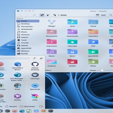Select Videos in Places panel
The image size is (113, 113).
coord(28,37)
